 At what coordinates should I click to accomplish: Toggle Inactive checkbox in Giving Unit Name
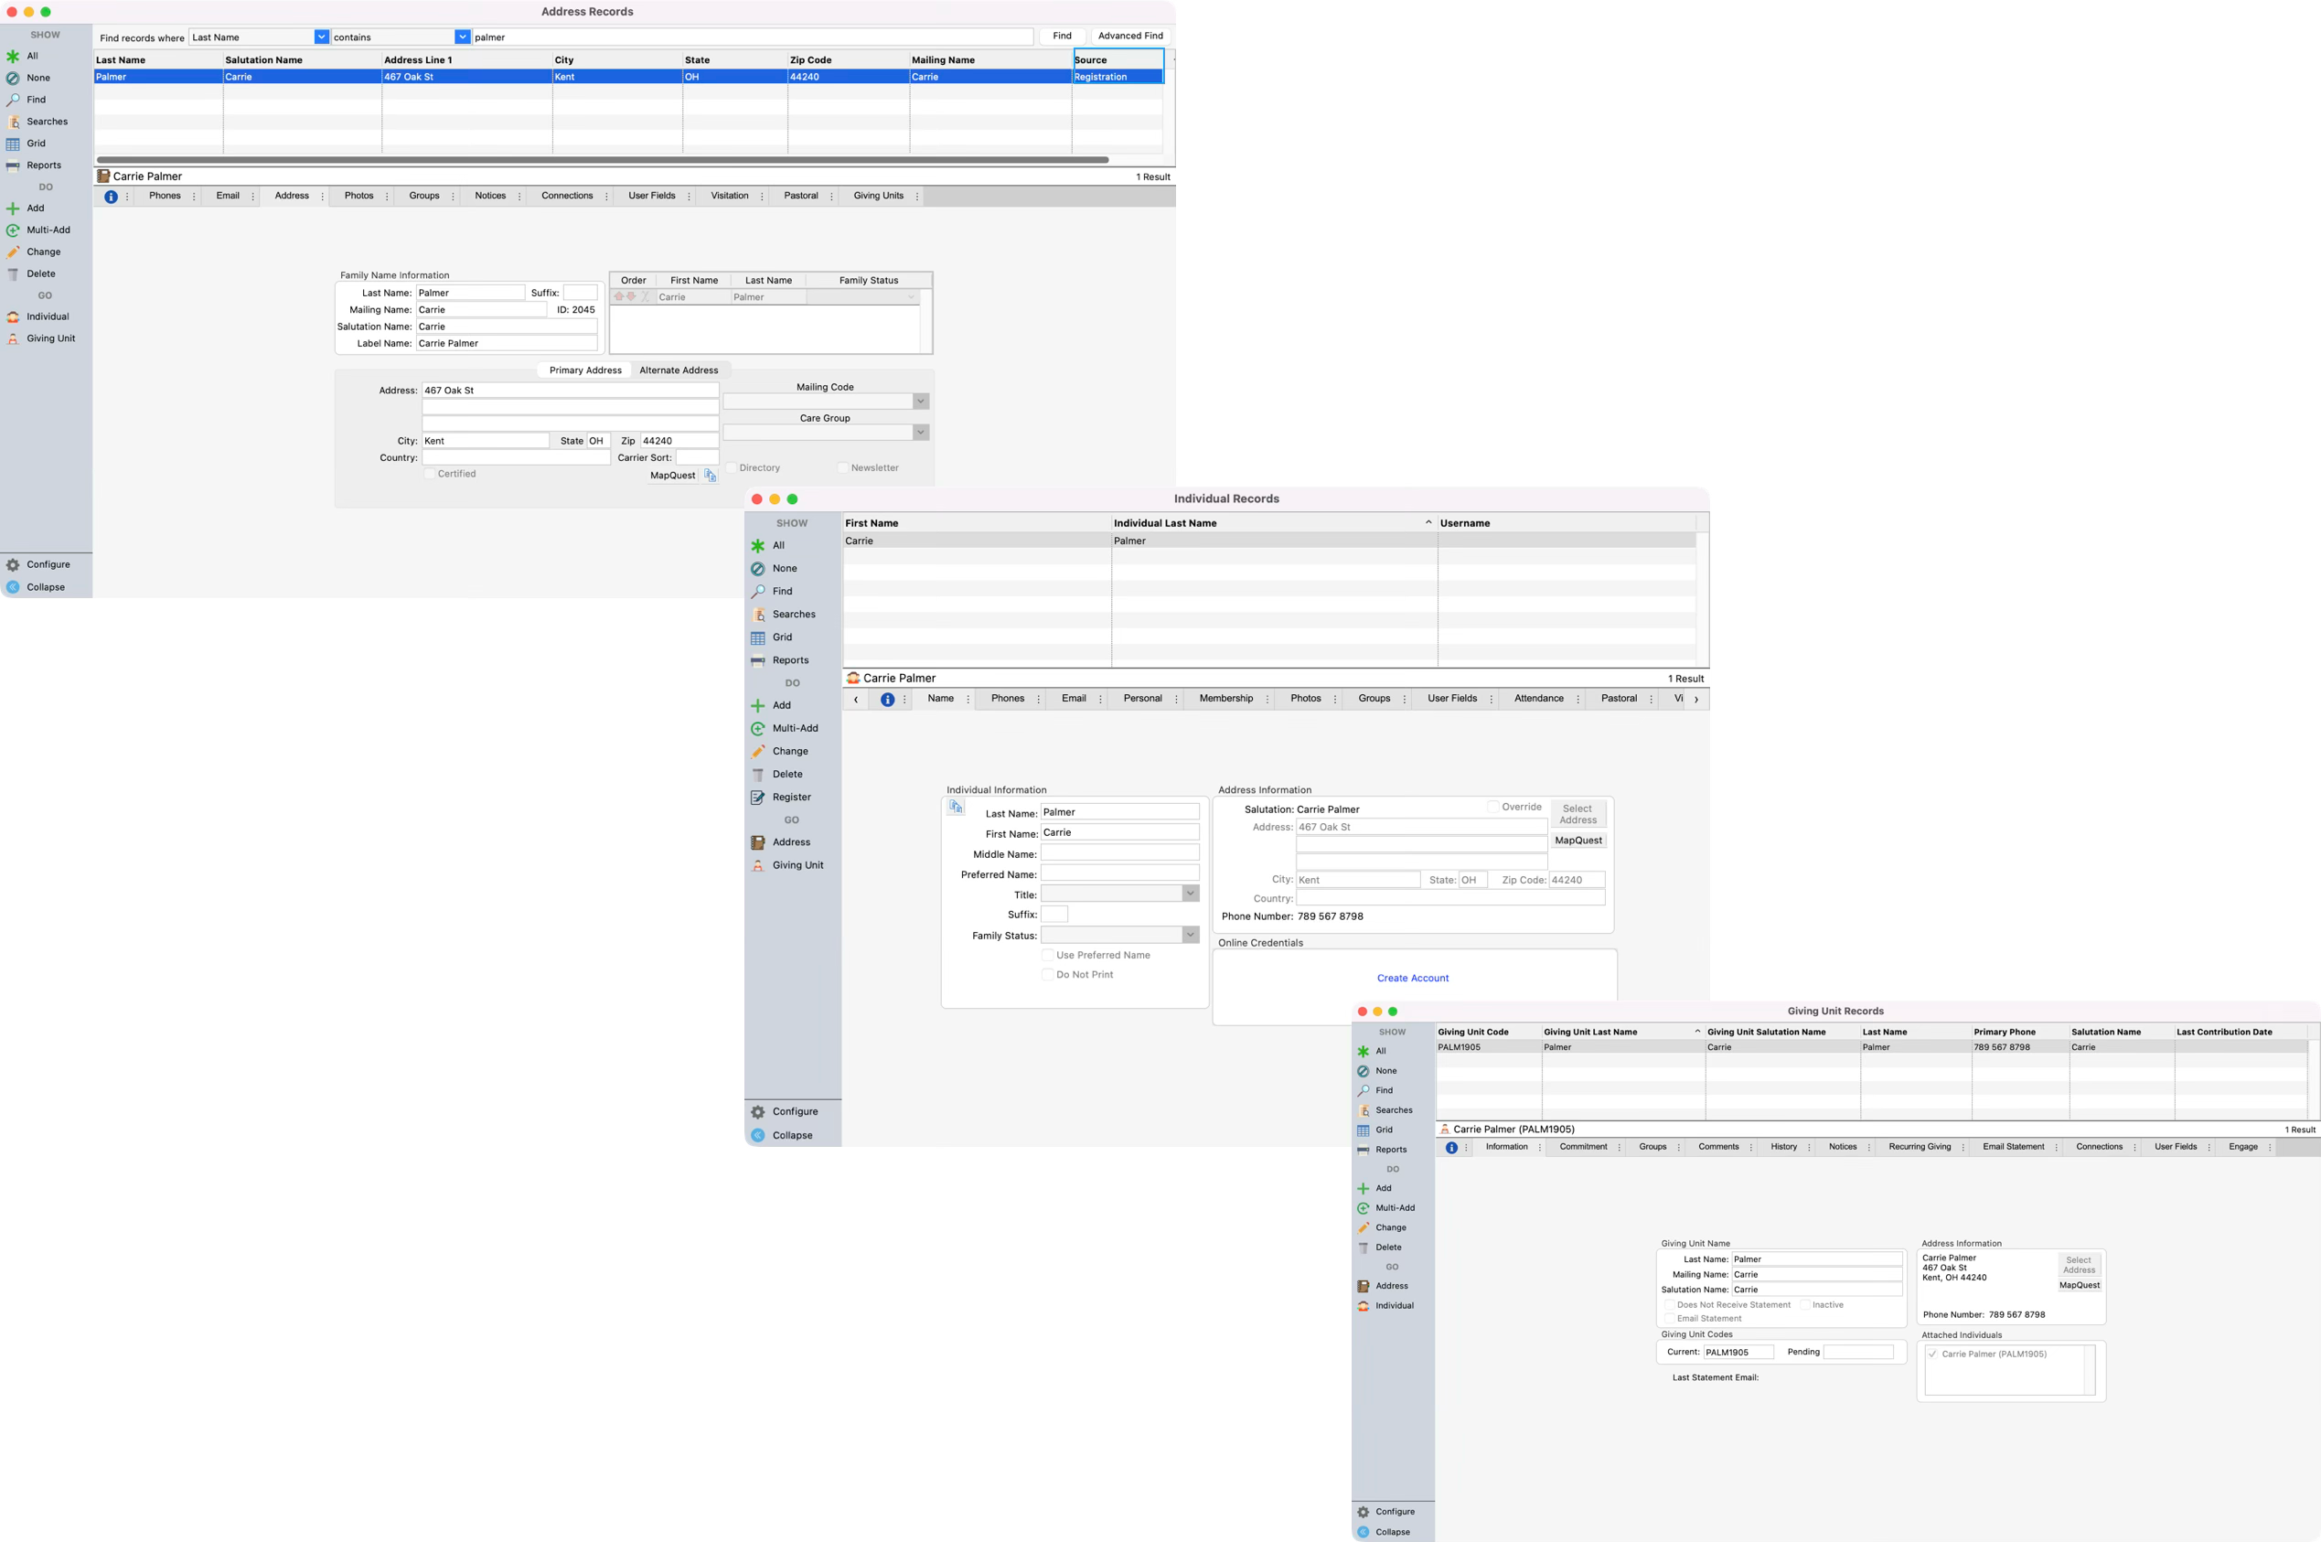1805,1305
